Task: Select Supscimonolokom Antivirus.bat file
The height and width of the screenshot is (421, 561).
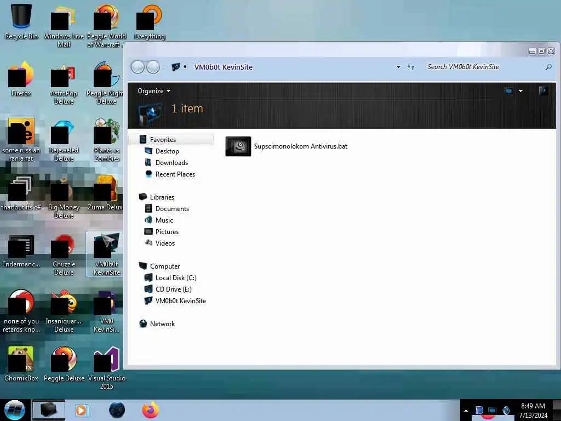Action: tap(286, 146)
